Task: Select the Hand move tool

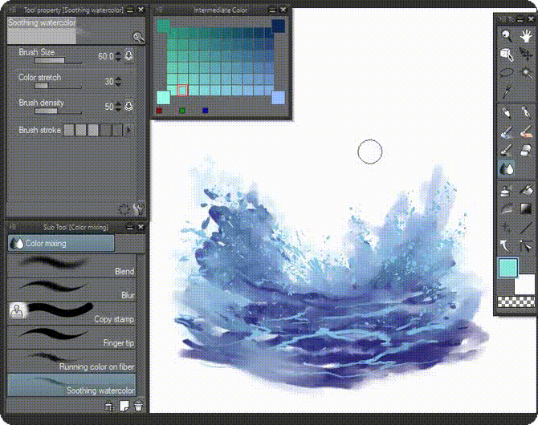Action: click(526, 35)
